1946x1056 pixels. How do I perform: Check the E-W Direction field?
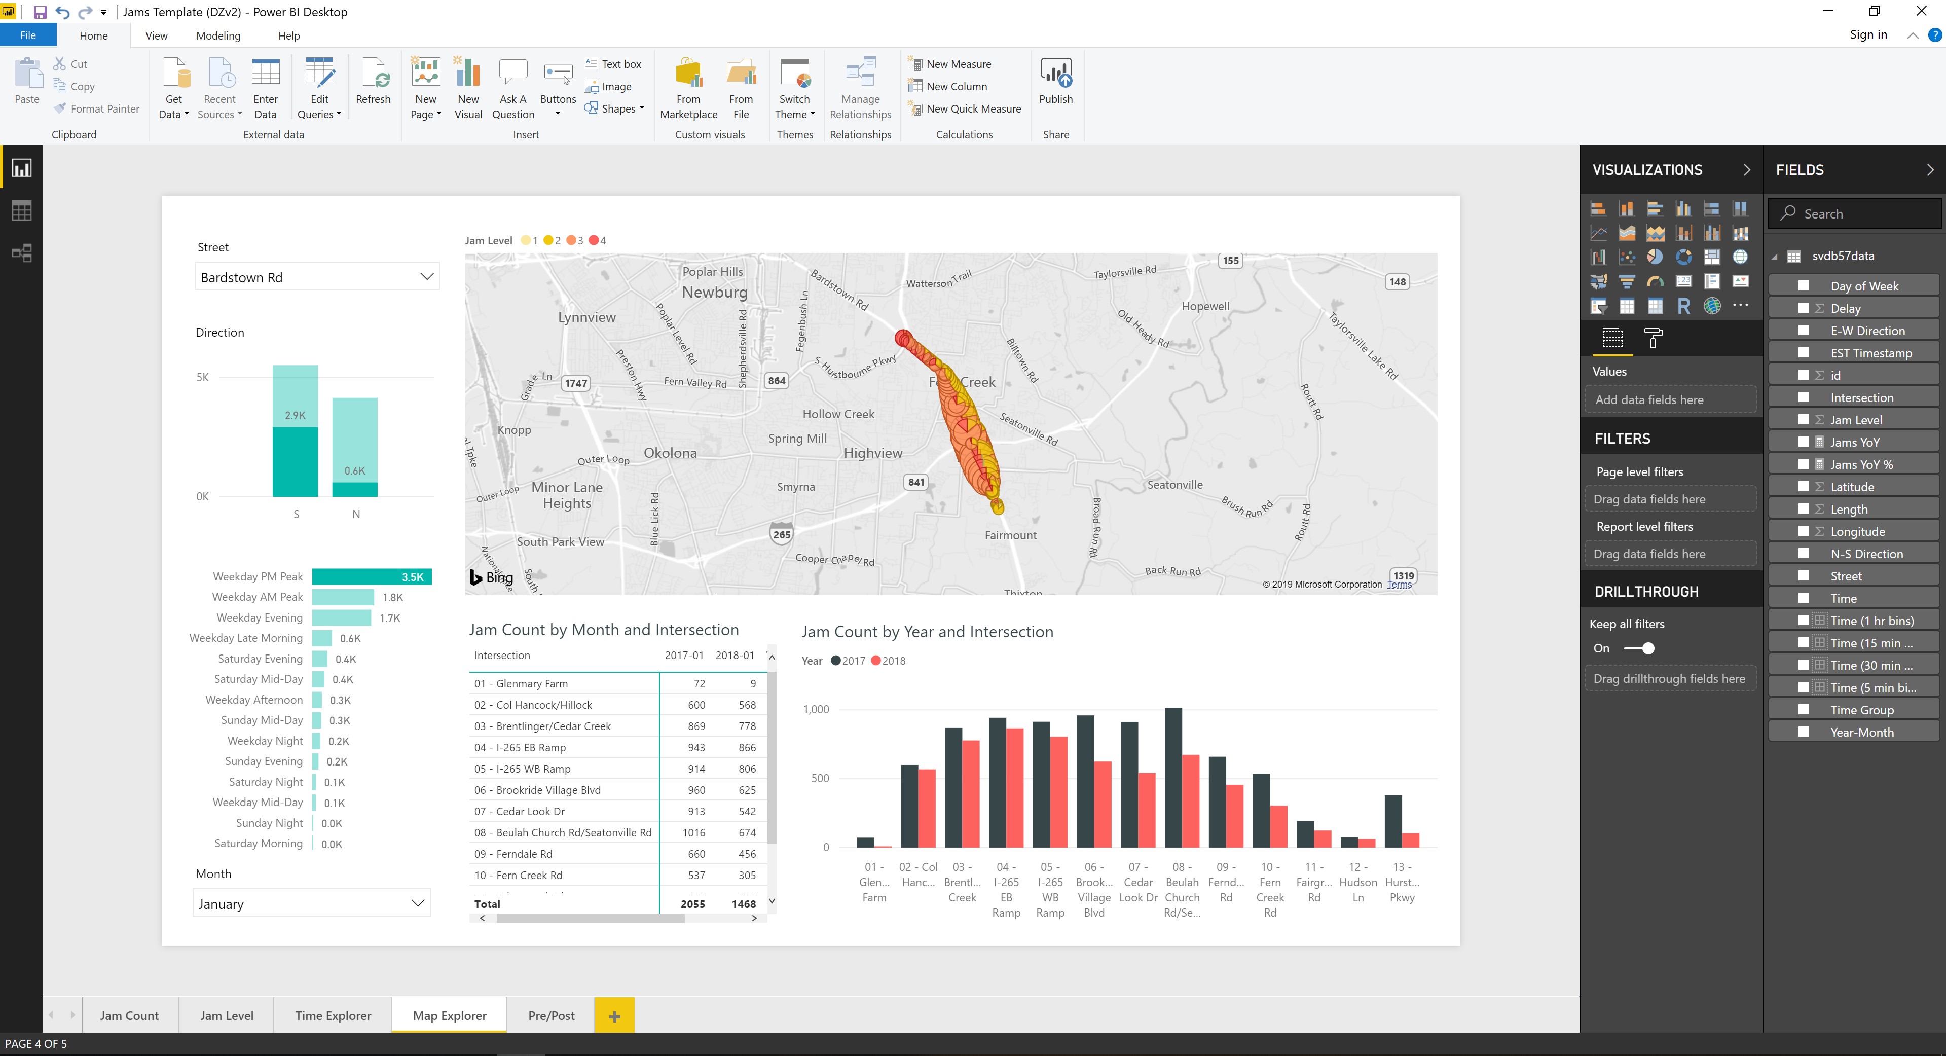coord(1804,330)
